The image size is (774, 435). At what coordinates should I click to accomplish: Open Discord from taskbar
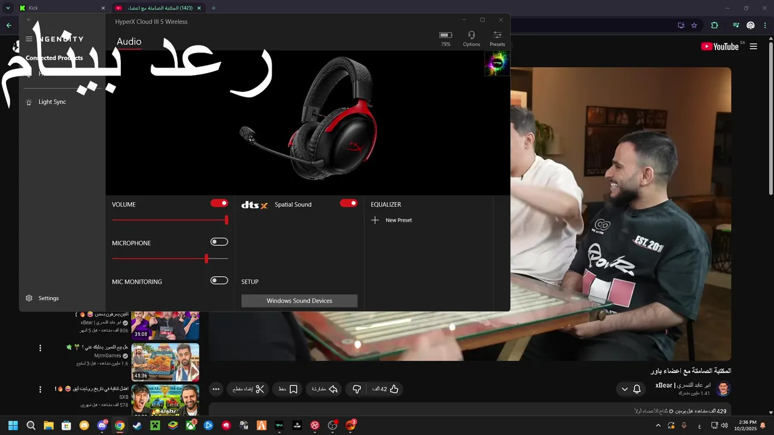coord(102,425)
